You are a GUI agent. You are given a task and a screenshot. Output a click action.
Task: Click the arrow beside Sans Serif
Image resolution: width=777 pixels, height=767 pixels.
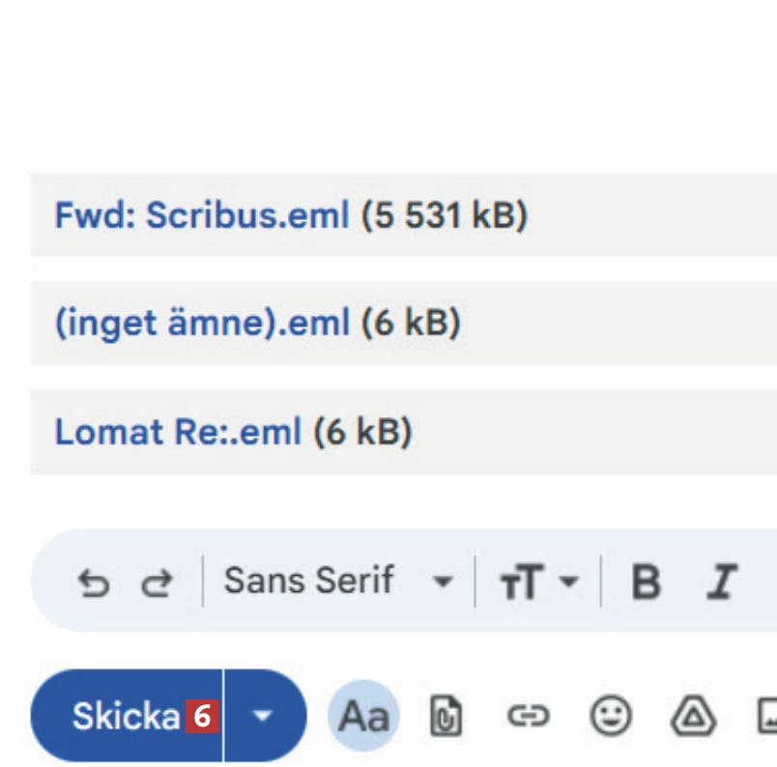click(x=443, y=582)
